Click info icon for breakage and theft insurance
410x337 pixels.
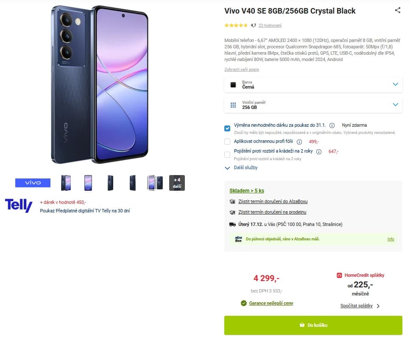(319, 152)
